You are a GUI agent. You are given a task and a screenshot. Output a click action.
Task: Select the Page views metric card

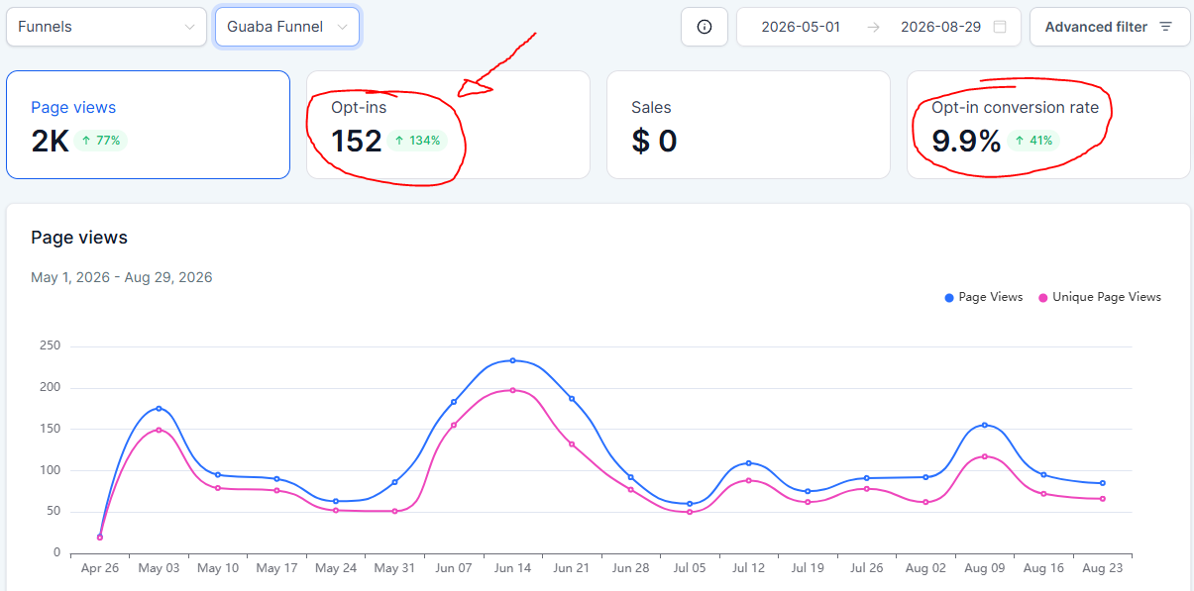point(148,125)
